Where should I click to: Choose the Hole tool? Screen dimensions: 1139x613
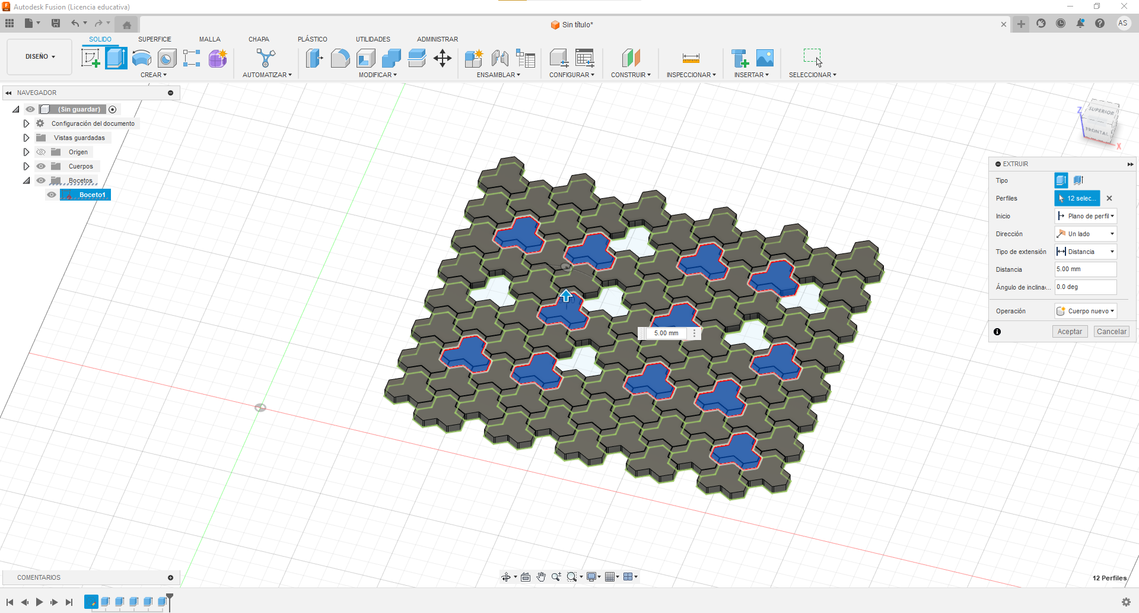point(167,58)
